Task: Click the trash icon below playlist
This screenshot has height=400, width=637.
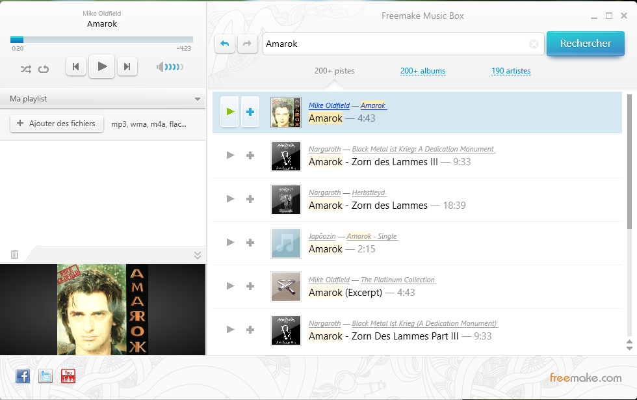Action: coord(15,254)
